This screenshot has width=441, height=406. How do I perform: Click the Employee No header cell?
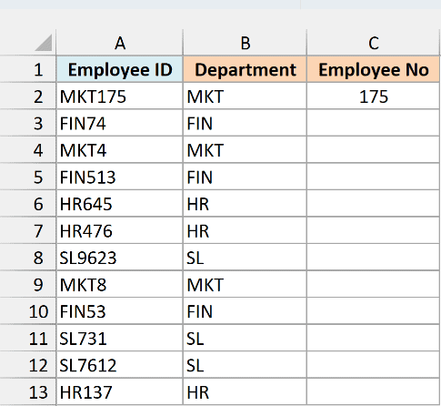click(x=374, y=69)
